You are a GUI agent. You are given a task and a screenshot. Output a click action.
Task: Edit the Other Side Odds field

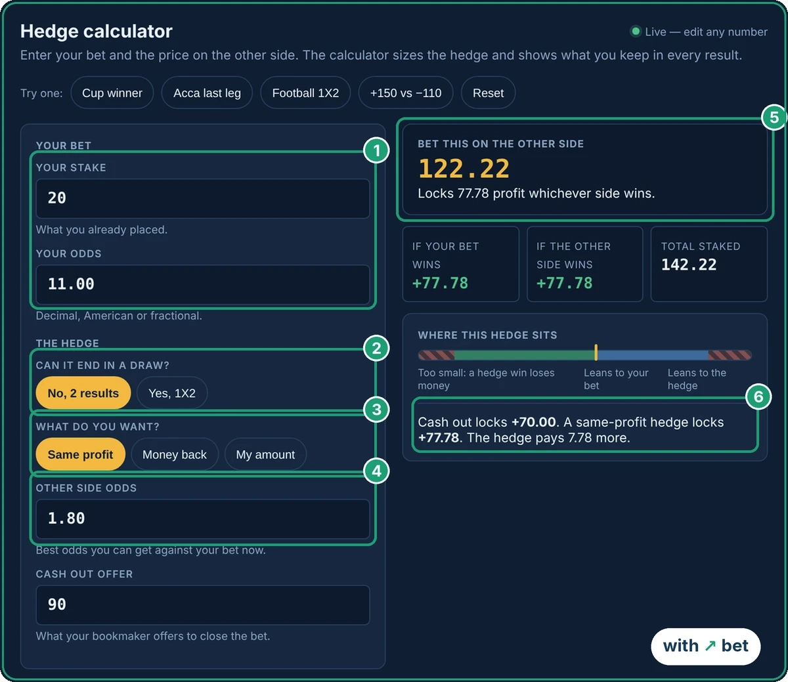[x=203, y=519]
